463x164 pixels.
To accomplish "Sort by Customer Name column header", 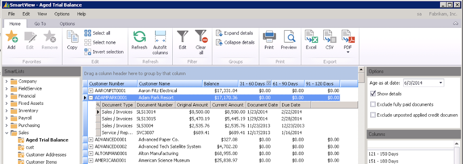I will coord(170,84).
